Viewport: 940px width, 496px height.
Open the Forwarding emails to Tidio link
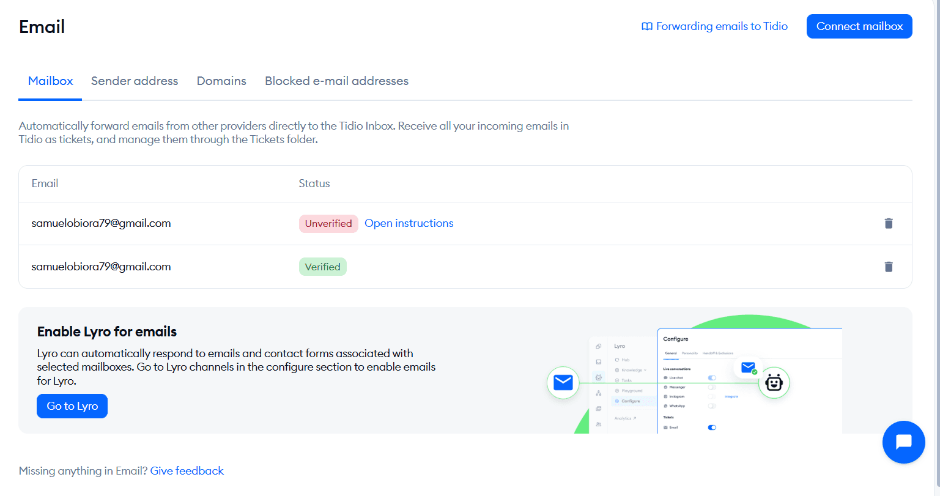[x=722, y=26]
